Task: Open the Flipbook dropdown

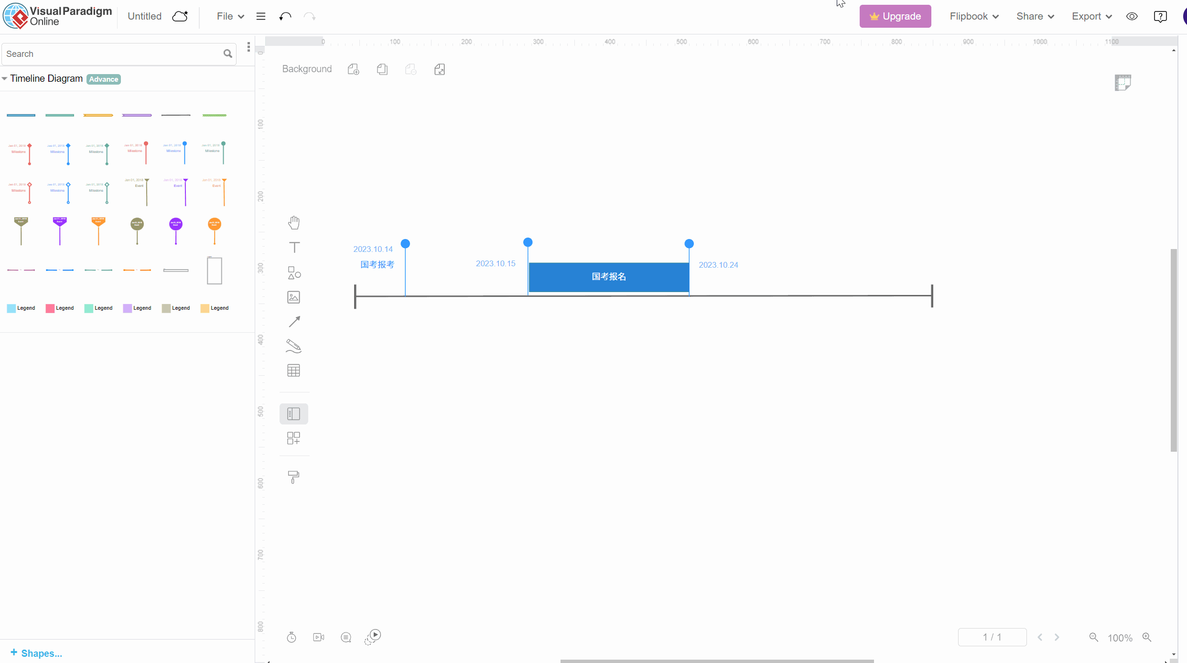Action: point(974,17)
